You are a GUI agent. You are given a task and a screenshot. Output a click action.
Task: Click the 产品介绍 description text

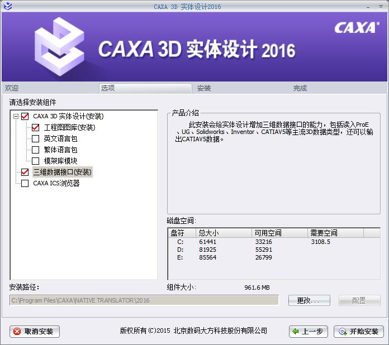click(274, 132)
